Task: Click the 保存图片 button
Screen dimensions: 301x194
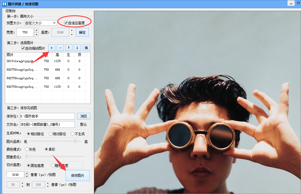Action: (78, 175)
